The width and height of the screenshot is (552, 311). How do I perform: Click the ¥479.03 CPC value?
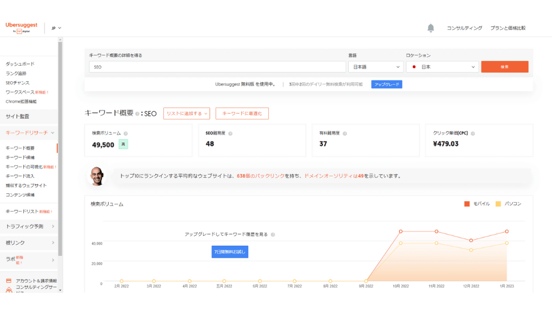(445, 144)
